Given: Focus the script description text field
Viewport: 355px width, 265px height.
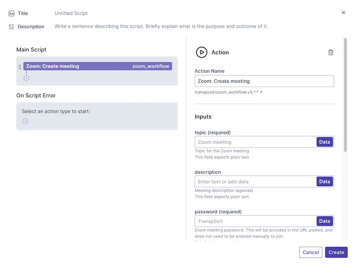Looking at the screenshot, I should 161,26.
